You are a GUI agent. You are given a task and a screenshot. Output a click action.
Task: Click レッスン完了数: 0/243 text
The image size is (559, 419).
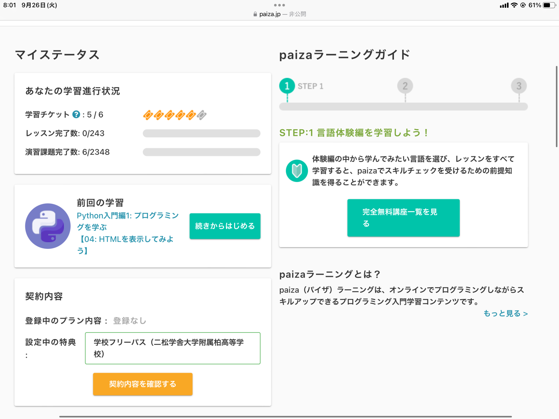65,133
